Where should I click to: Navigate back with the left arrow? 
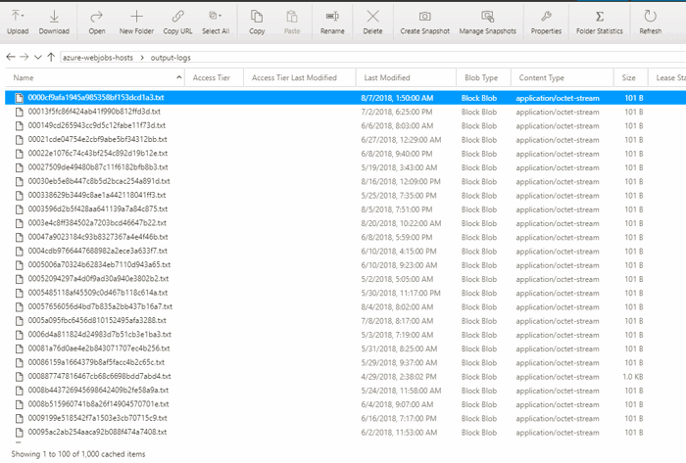pyautogui.click(x=11, y=57)
